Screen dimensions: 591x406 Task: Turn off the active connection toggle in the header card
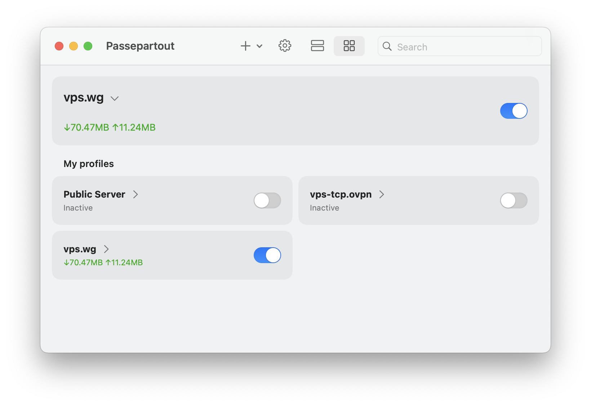click(x=514, y=111)
